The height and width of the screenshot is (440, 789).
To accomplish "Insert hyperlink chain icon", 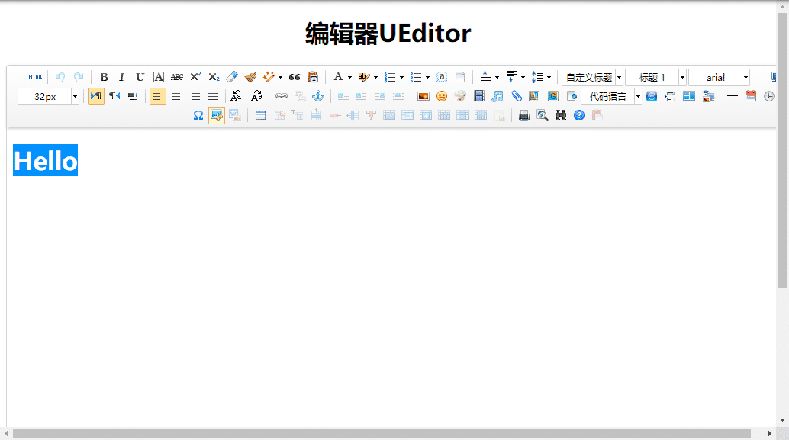I will point(282,96).
